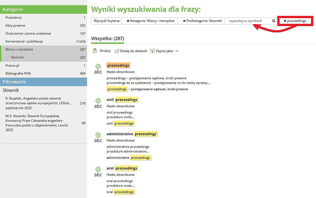This screenshot has width=316, height=198.
Task: Expand the Słownik filter section
Action: [x=10, y=90]
